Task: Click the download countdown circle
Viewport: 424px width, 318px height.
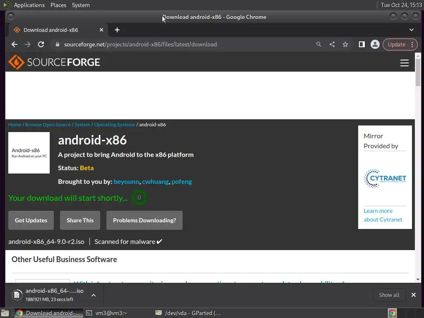Action: tap(139, 198)
